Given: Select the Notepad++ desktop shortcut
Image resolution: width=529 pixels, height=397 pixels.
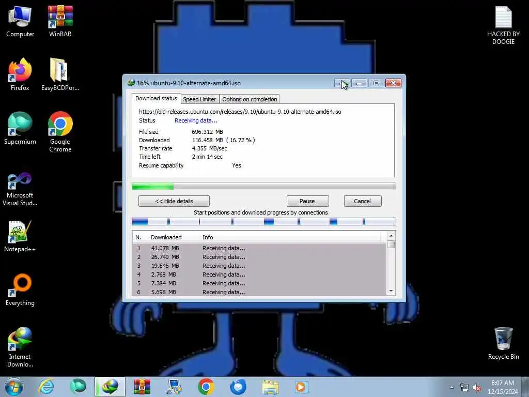Looking at the screenshot, I should pyautogui.click(x=20, y=236).
